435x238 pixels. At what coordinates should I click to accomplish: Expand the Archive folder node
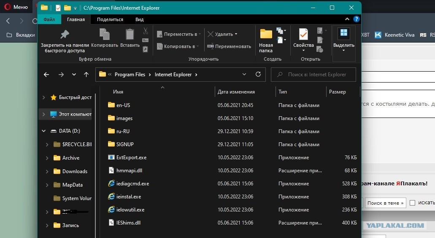[47, 158]
